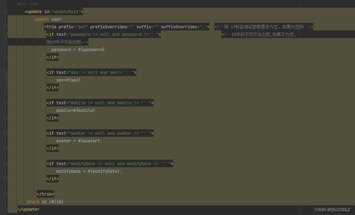The width and height of the screenshot is (355, 215).
Task: Click the "update user" SQL line
Action: point(47,19)
